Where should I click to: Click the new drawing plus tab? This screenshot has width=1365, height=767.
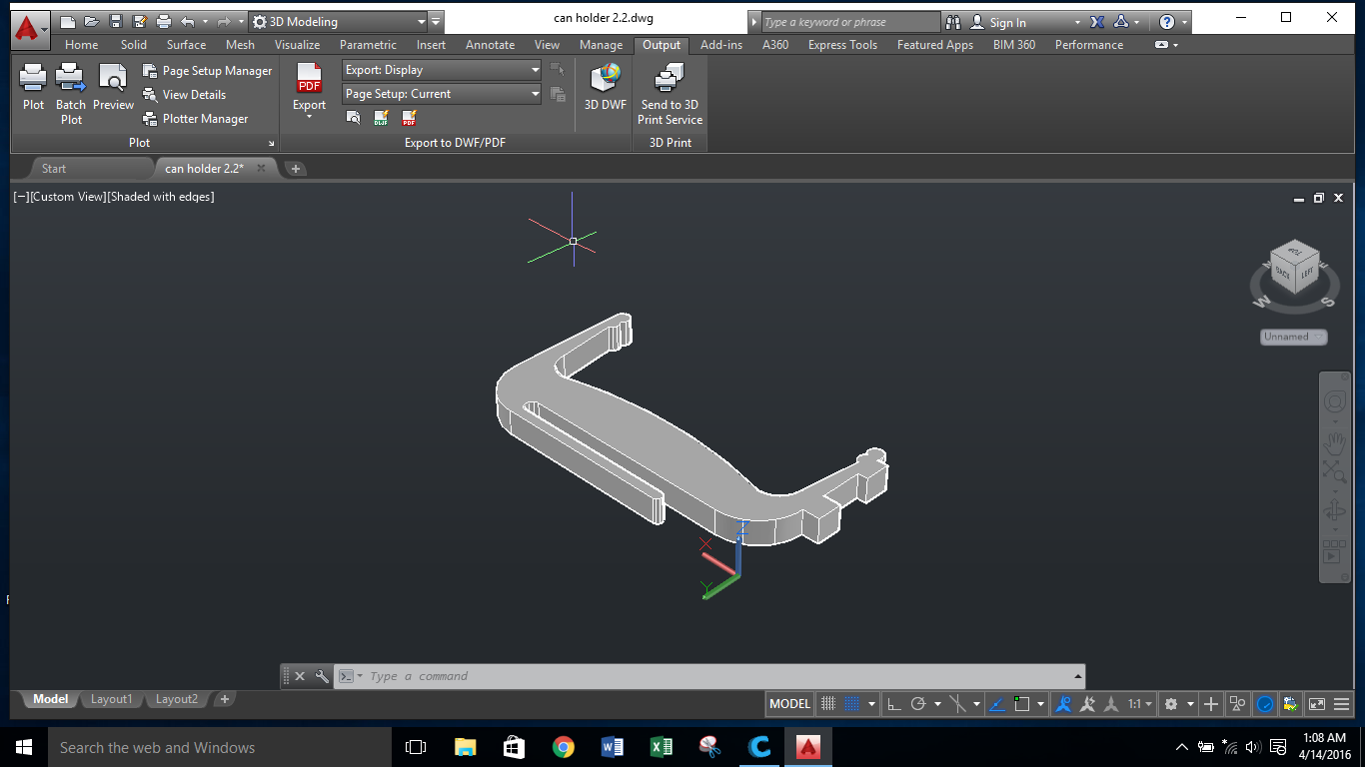[296, 169]
